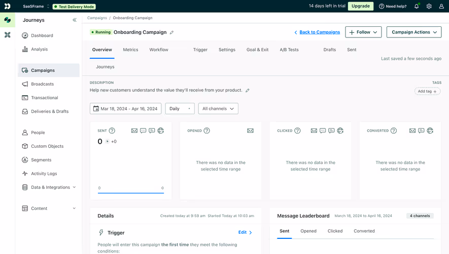449x254 pixels.
Task: Select globe icon on CLICKED card
Action: [x=340, y=131]
